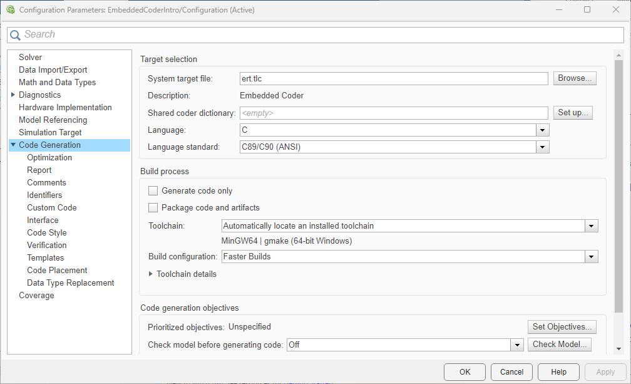
Task: Click Browse for system target file
Action: point(574,78)
